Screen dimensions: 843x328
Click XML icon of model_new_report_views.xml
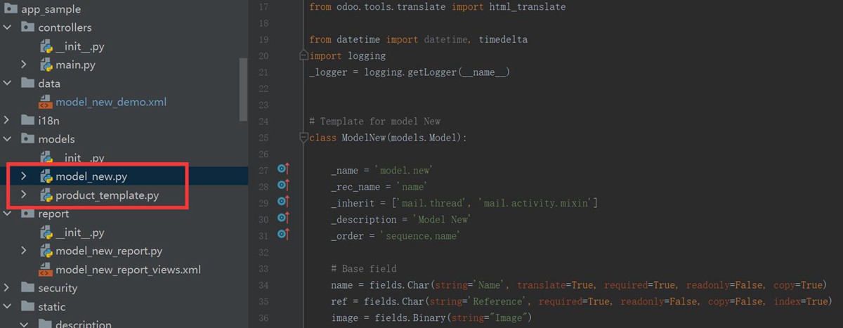pyautogui.click(x=46, y=270)
